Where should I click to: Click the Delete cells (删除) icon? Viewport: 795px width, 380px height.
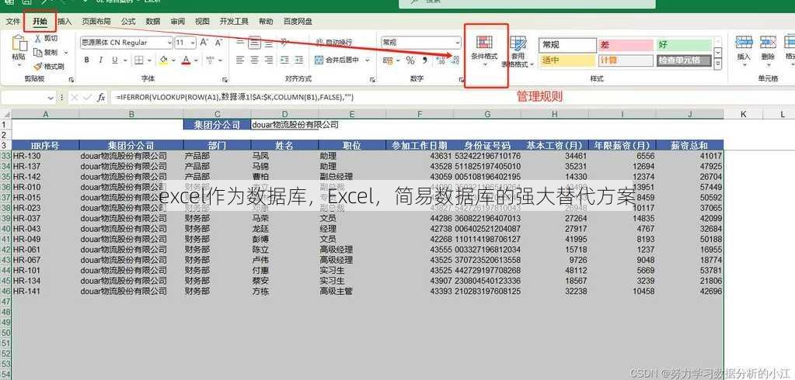point(768,42)
